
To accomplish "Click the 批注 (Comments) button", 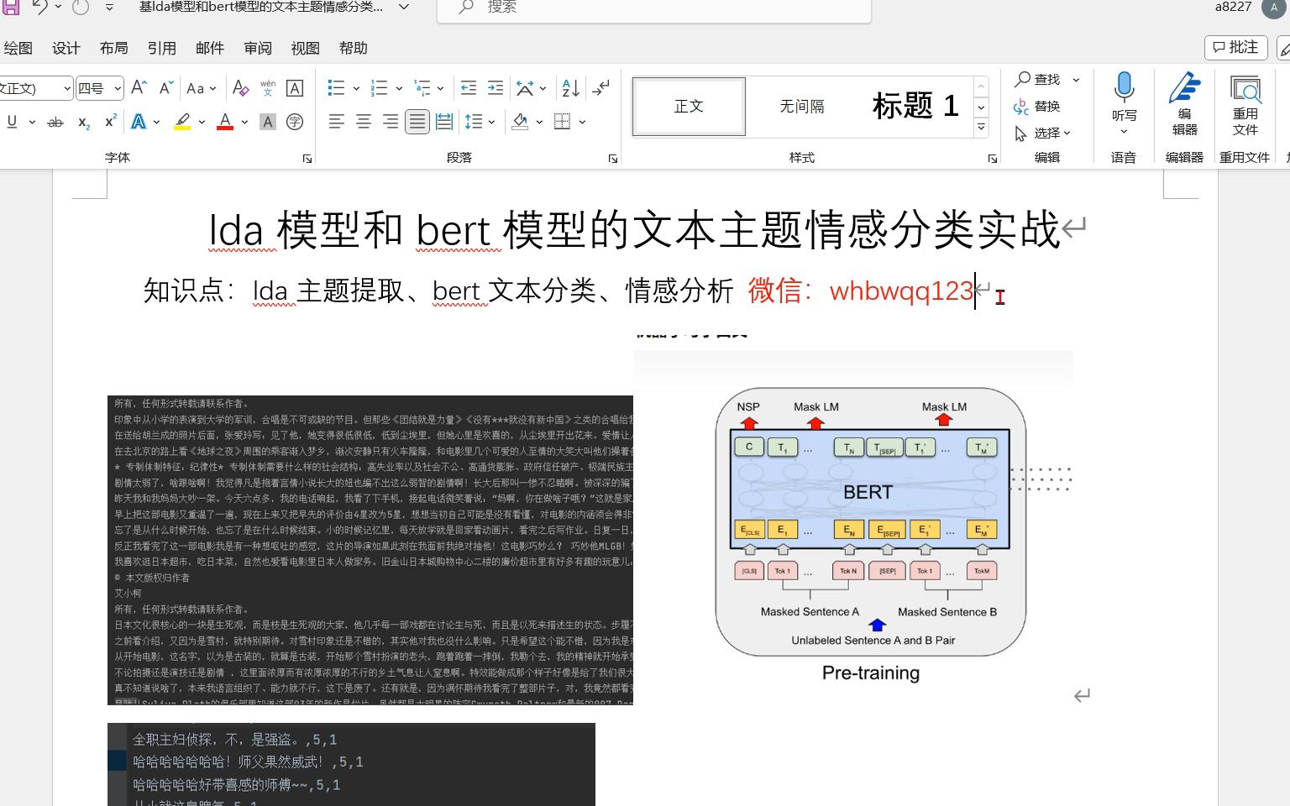I will pos(1236,47).
